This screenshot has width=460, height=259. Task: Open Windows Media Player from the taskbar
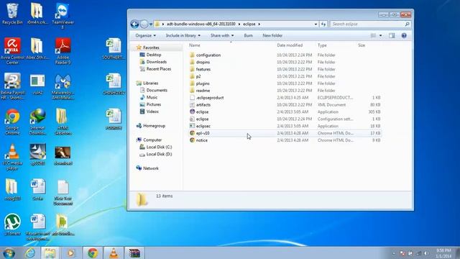70,253
